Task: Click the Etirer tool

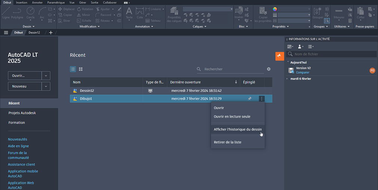Action: point(64,20)
